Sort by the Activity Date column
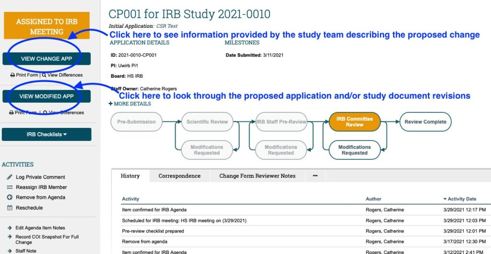 (x=464, y=199)
